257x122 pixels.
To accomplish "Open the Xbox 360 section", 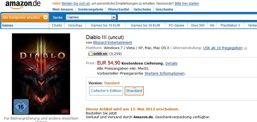I will 198,25.
